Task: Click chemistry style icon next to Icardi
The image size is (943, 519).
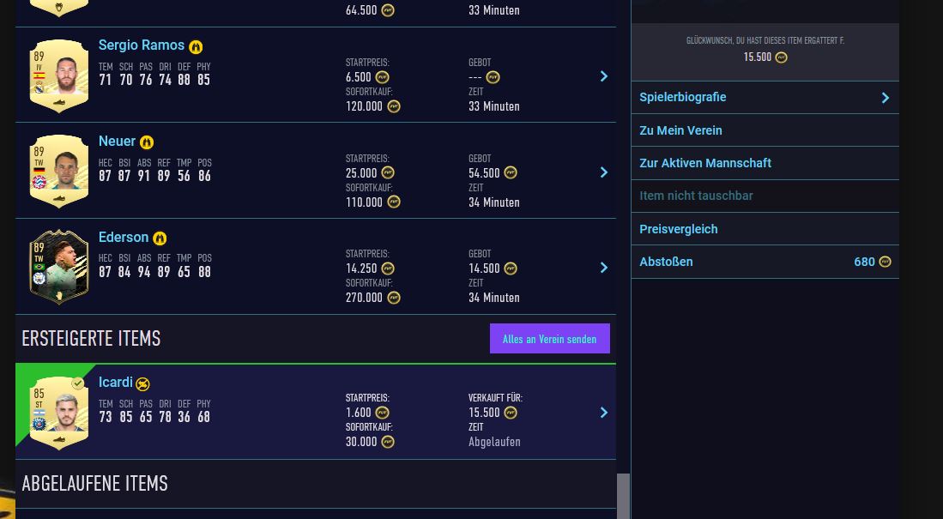Action: [x=142, y=383]
